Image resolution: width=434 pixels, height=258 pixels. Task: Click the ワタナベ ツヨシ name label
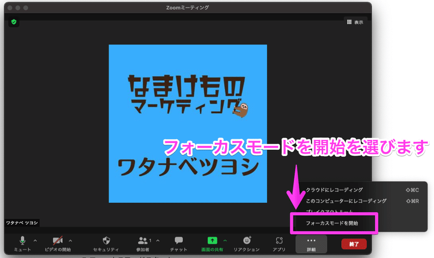pyautogui.click(x=22, y=223)
